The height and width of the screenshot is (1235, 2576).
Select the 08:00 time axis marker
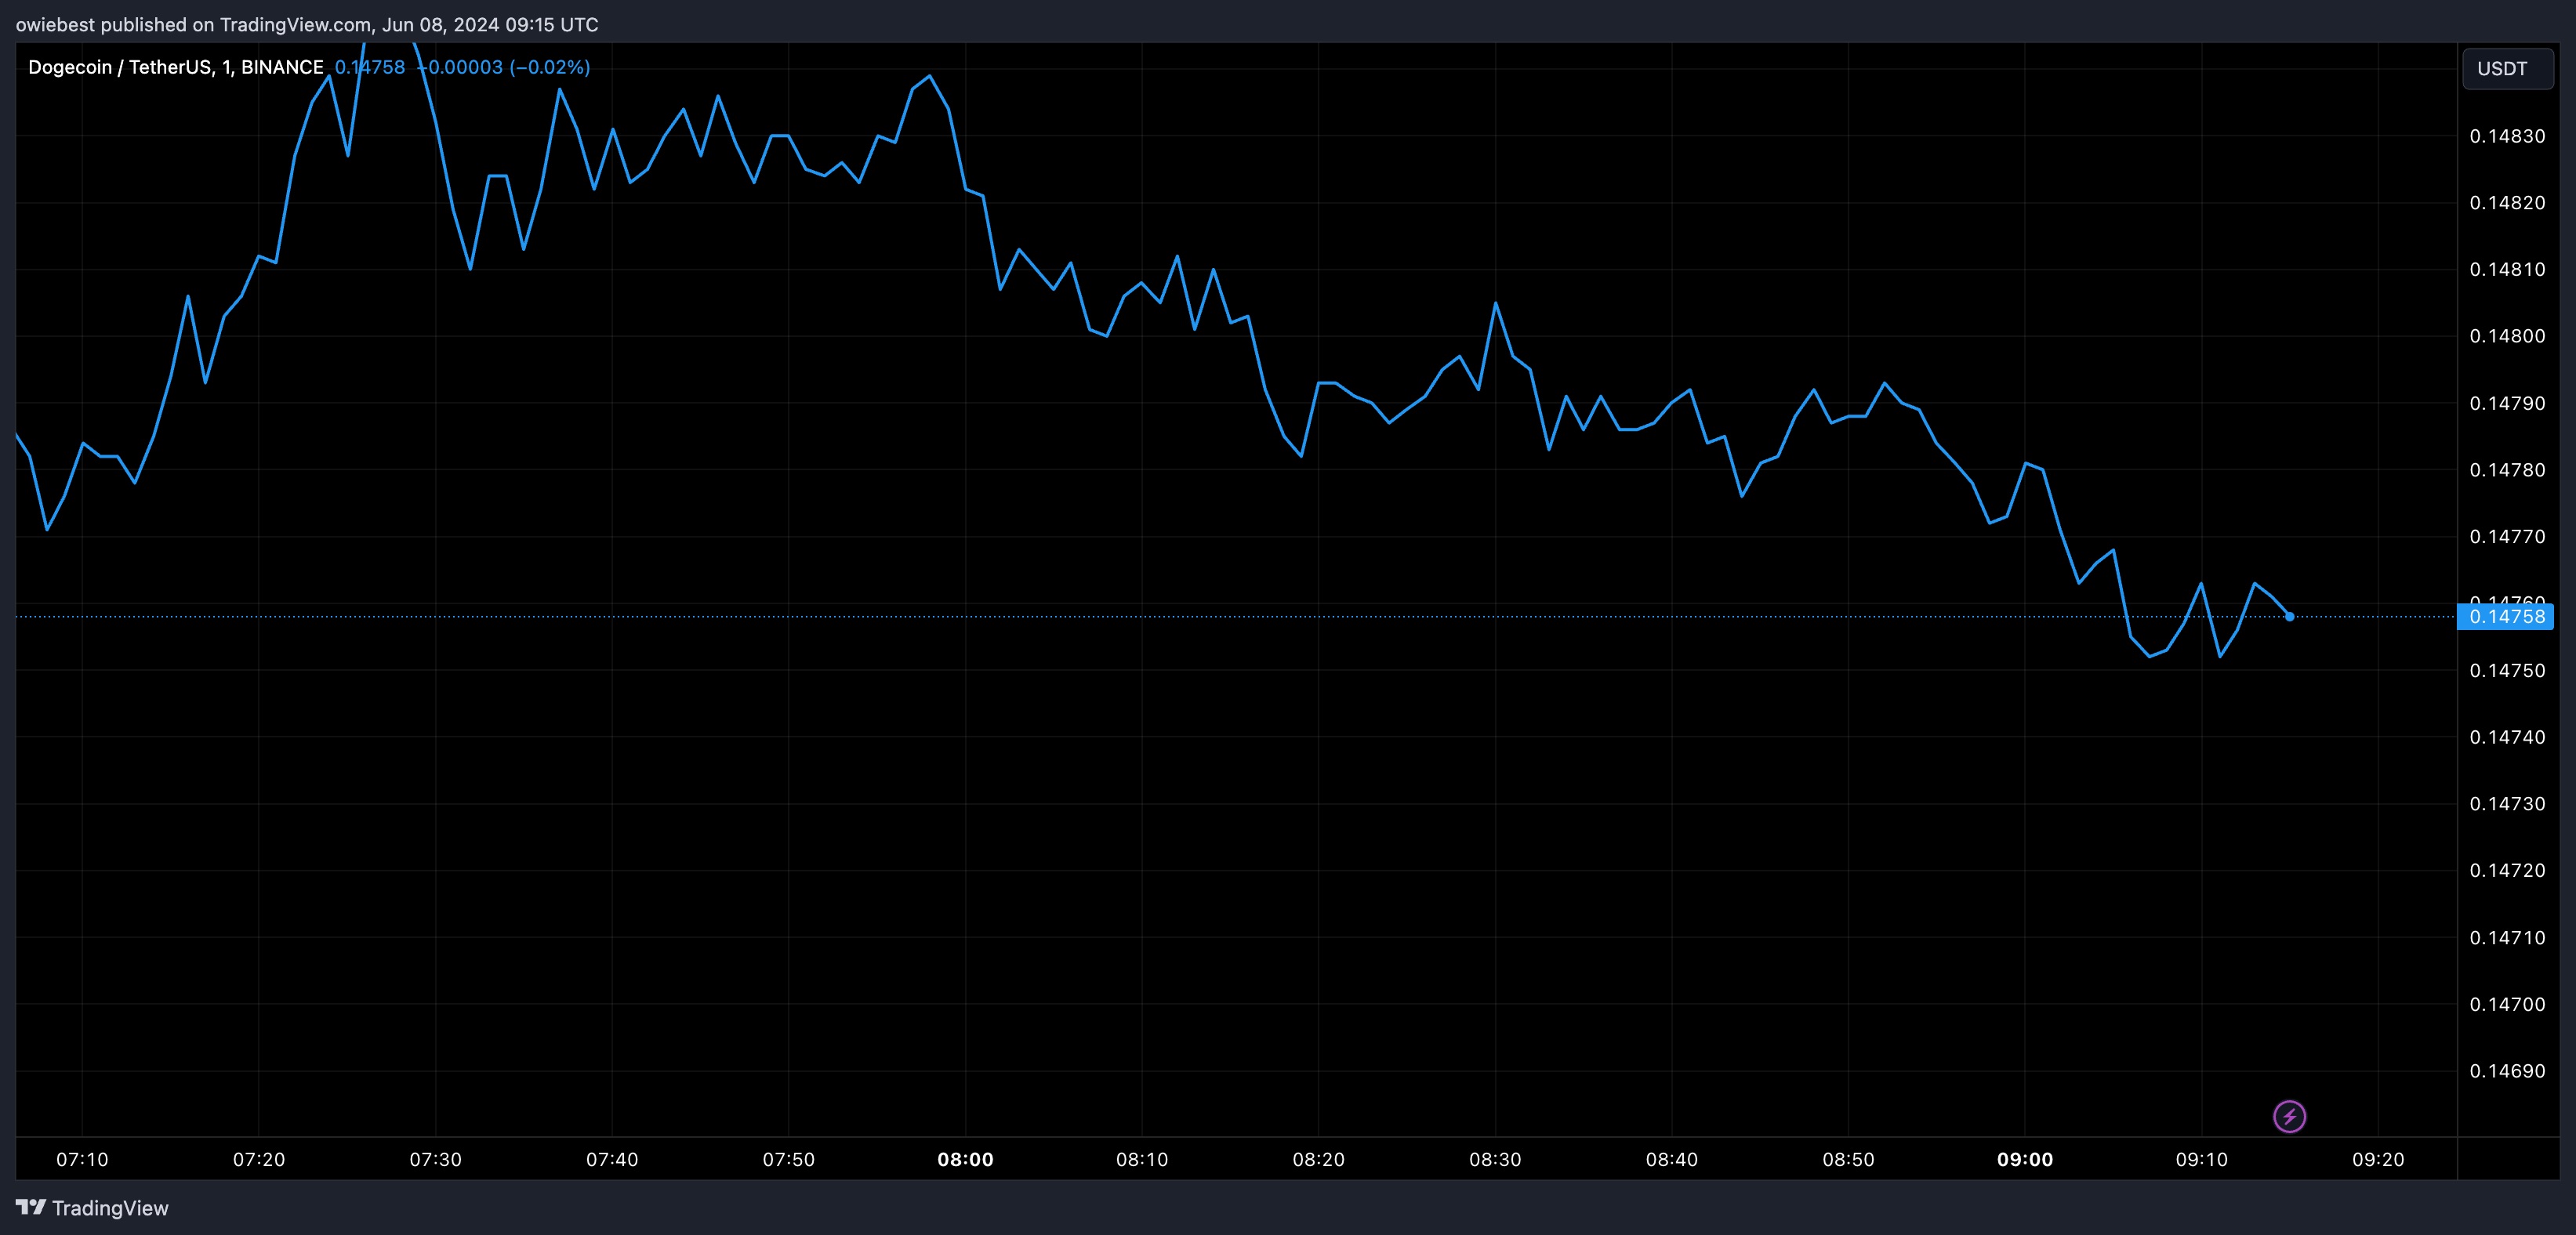point(965,1159)
